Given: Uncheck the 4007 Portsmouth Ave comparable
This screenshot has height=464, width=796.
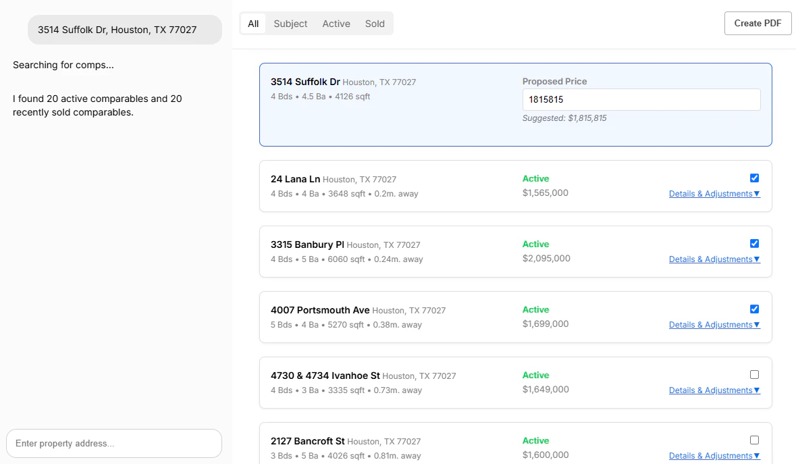Looking at the screenshot, I should pyautogui.click(x=754, y=309).
